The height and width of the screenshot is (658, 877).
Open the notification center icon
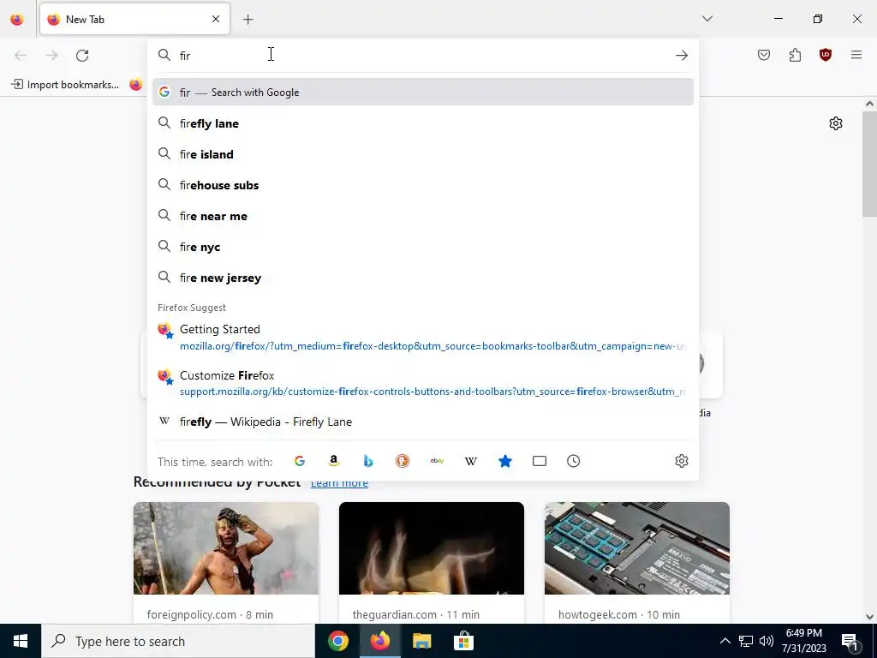tap(850, 641)
